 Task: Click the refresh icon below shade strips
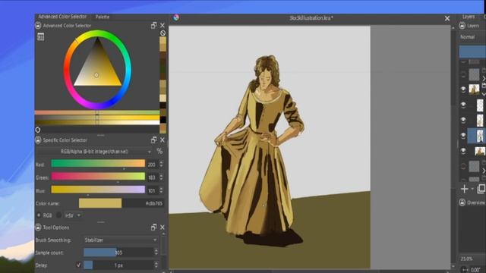pos(38,130)
